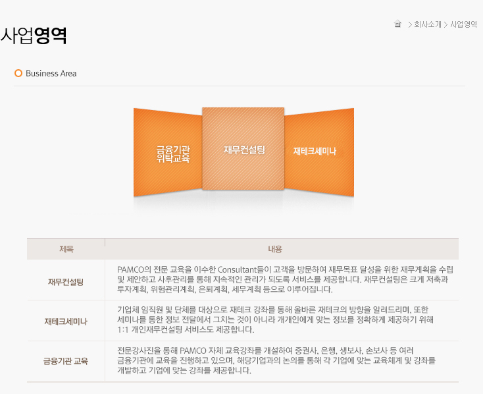Click the Business Area heading text
The image size is (483, 394).
51,73
